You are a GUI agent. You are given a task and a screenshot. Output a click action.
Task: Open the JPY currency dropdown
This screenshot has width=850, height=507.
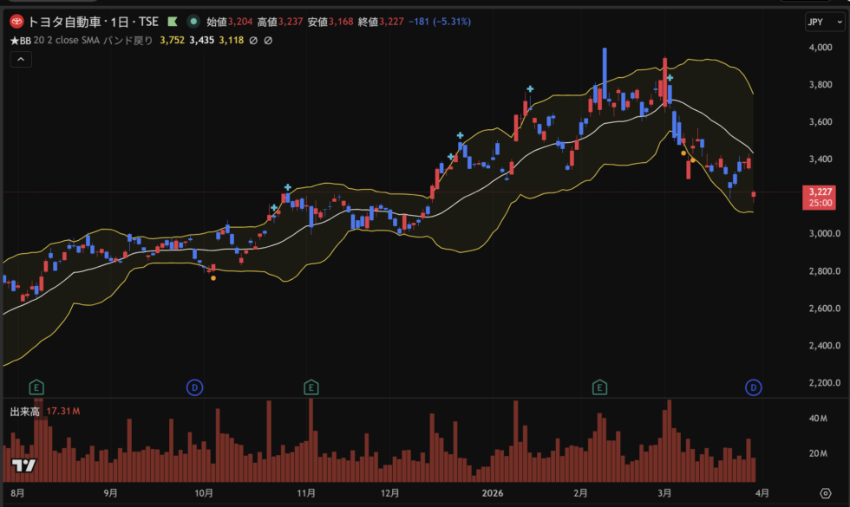(x=819, y=22)
